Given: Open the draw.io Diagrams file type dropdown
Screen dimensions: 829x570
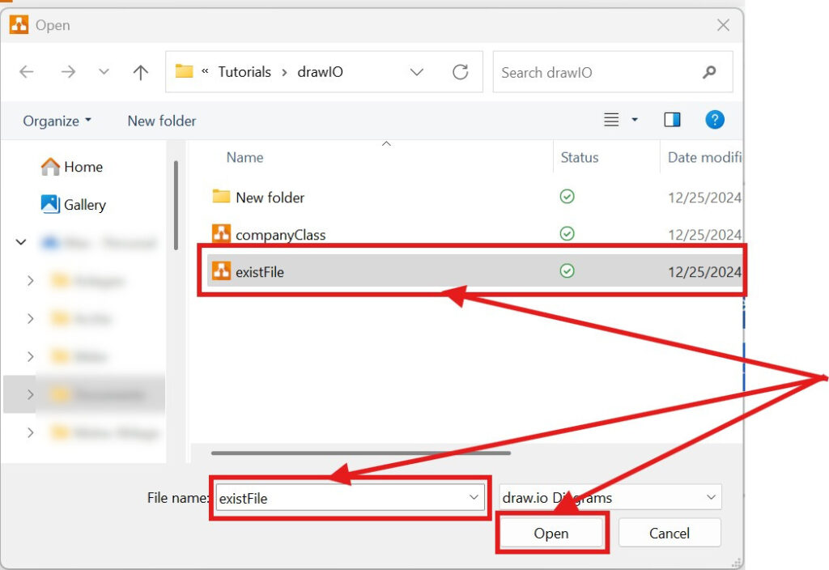Looking at the screenshot, I should point(711,497).
